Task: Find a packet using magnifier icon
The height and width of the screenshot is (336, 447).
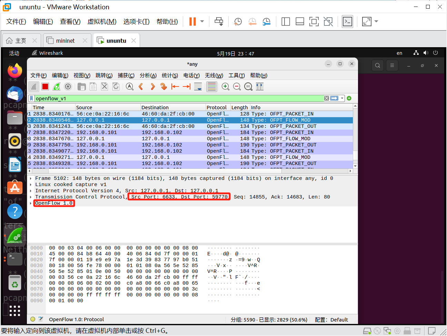Action: coord(130,86)
